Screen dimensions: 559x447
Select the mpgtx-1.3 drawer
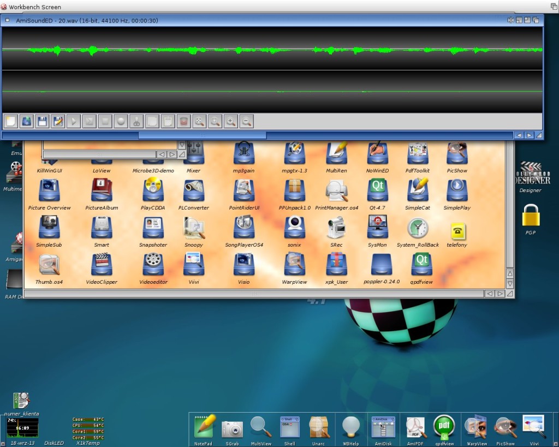[x=294, y=157]
